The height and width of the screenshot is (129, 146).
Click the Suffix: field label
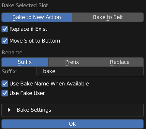[x=9, y=72]
